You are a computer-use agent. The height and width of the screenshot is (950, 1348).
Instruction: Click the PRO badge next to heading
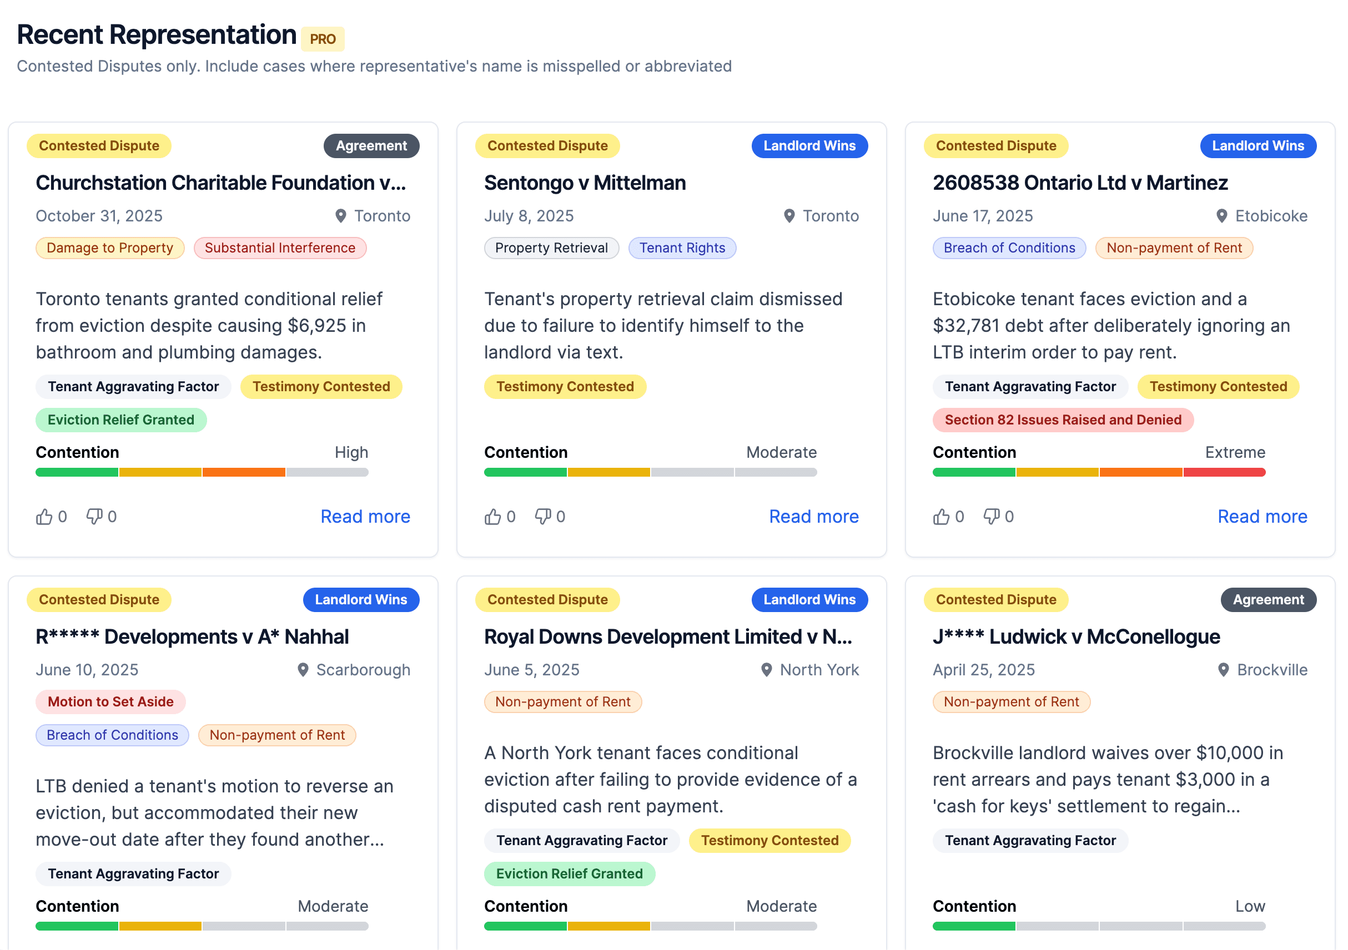[x=323, y=39]
